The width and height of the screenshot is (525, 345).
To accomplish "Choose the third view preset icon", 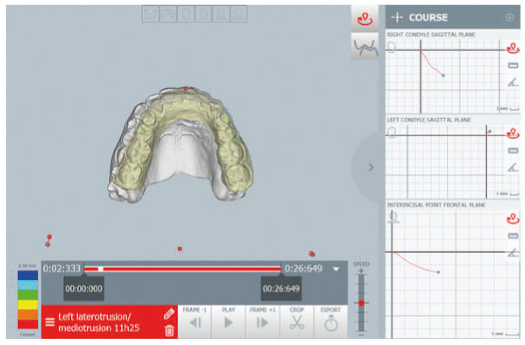I will [186, 14].
